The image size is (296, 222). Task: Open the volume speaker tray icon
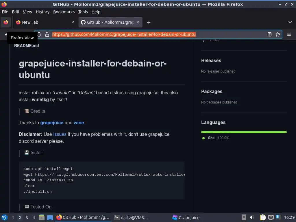tap(252, 217)
